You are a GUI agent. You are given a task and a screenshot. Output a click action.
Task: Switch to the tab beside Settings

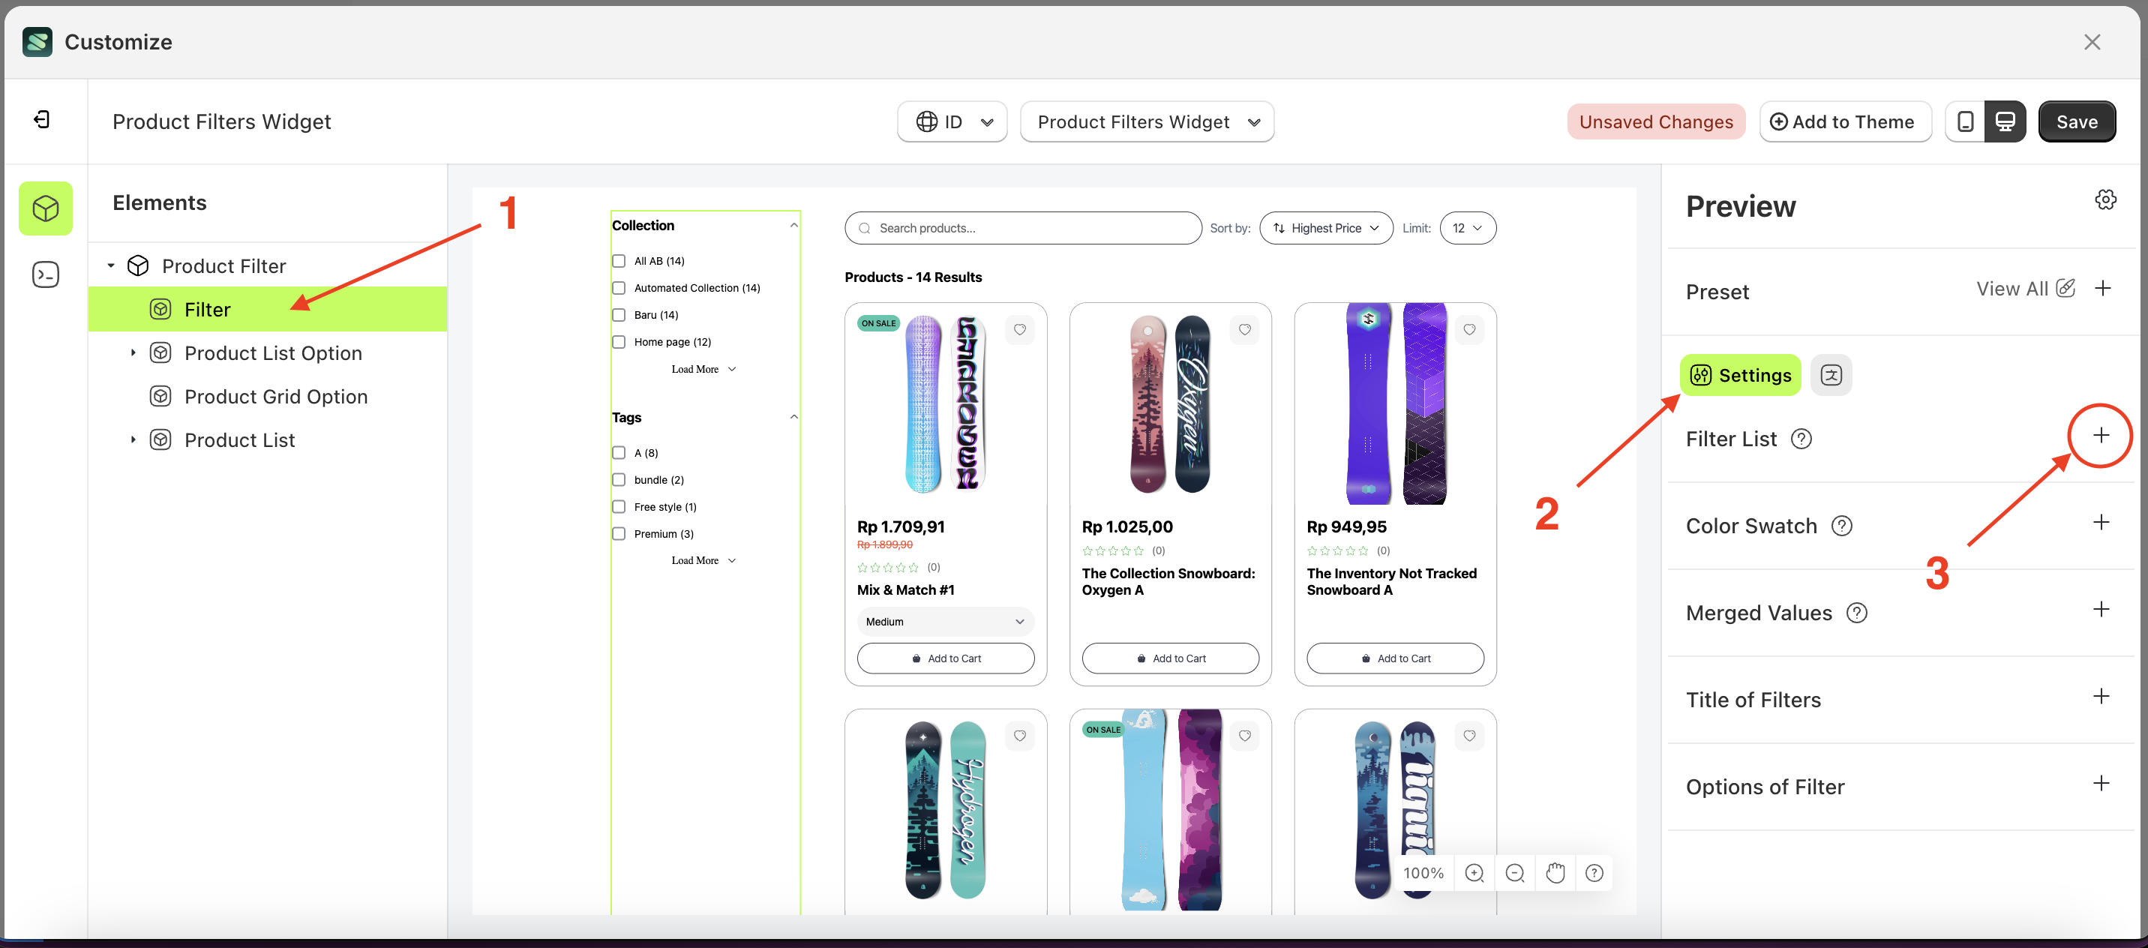coord(1831,374)
